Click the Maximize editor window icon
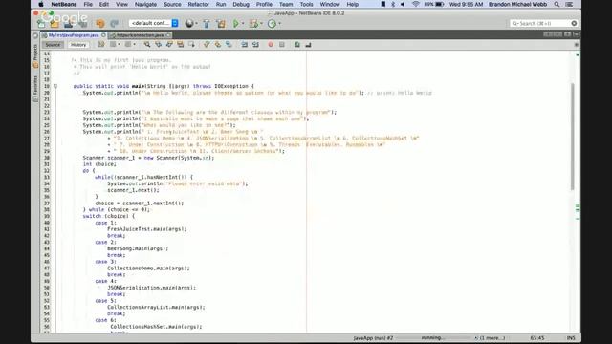Image resolution: width=612 pixels, height=344 pixels. pyautogui.click(x=576, y=34)
